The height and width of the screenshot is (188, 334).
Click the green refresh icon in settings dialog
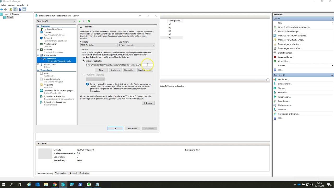point(89,21)
